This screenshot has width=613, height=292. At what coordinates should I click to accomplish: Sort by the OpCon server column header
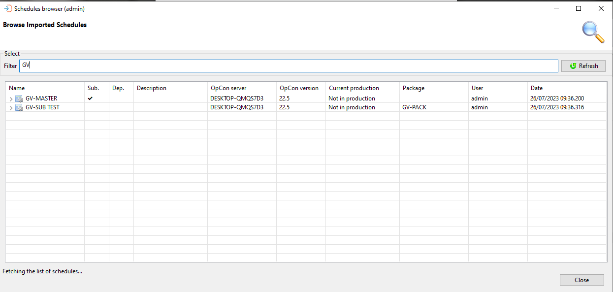click(x=242, y=88)
